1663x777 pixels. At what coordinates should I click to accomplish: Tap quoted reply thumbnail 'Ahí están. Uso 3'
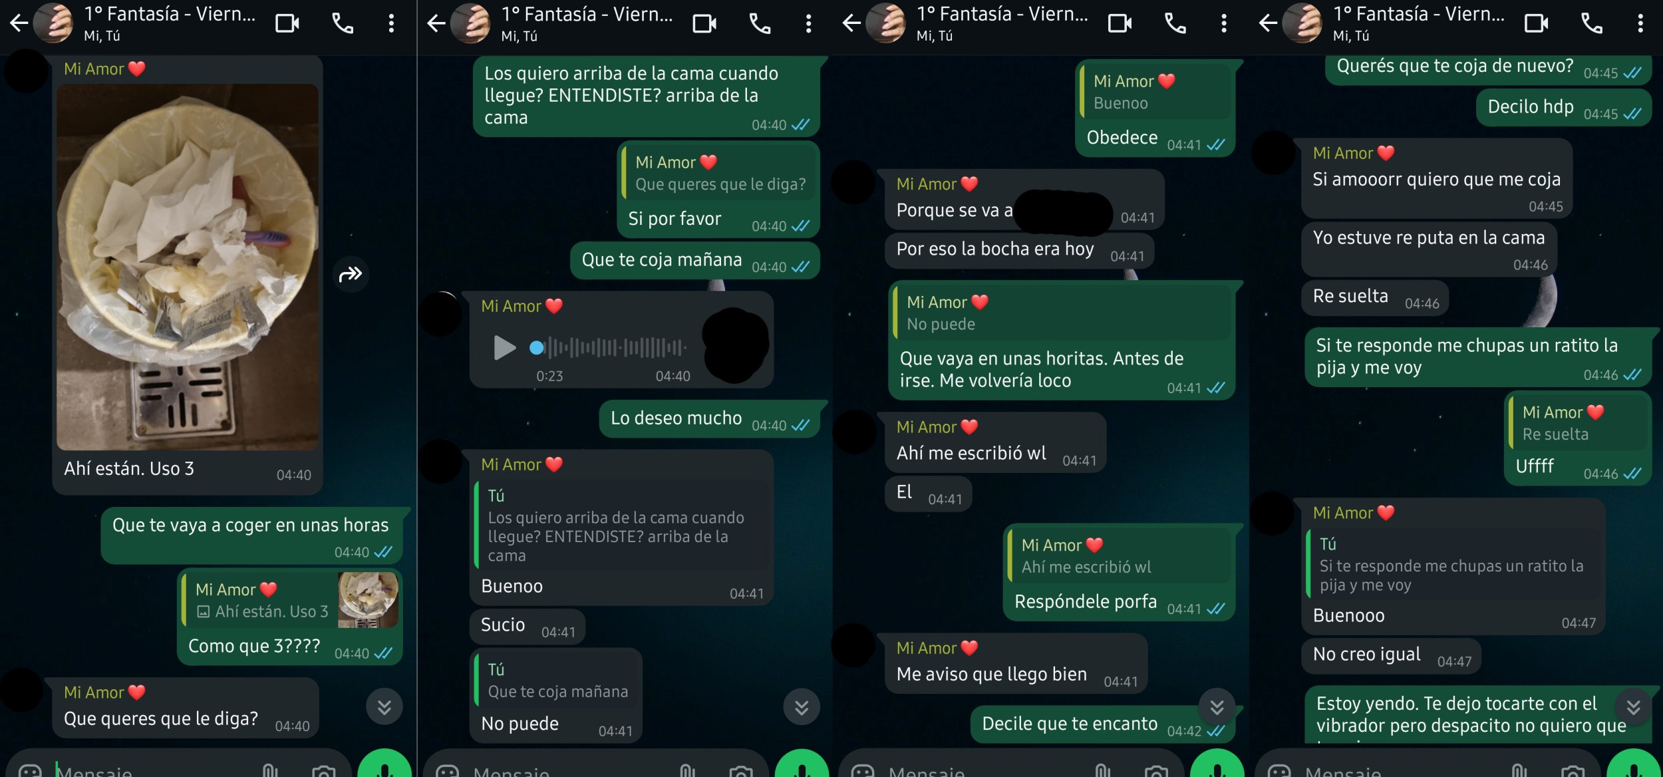point(368,600)
